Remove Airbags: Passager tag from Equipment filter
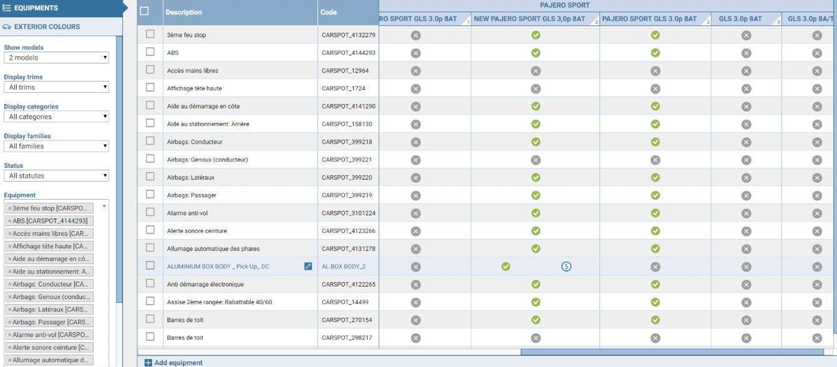 coord(10,322)
